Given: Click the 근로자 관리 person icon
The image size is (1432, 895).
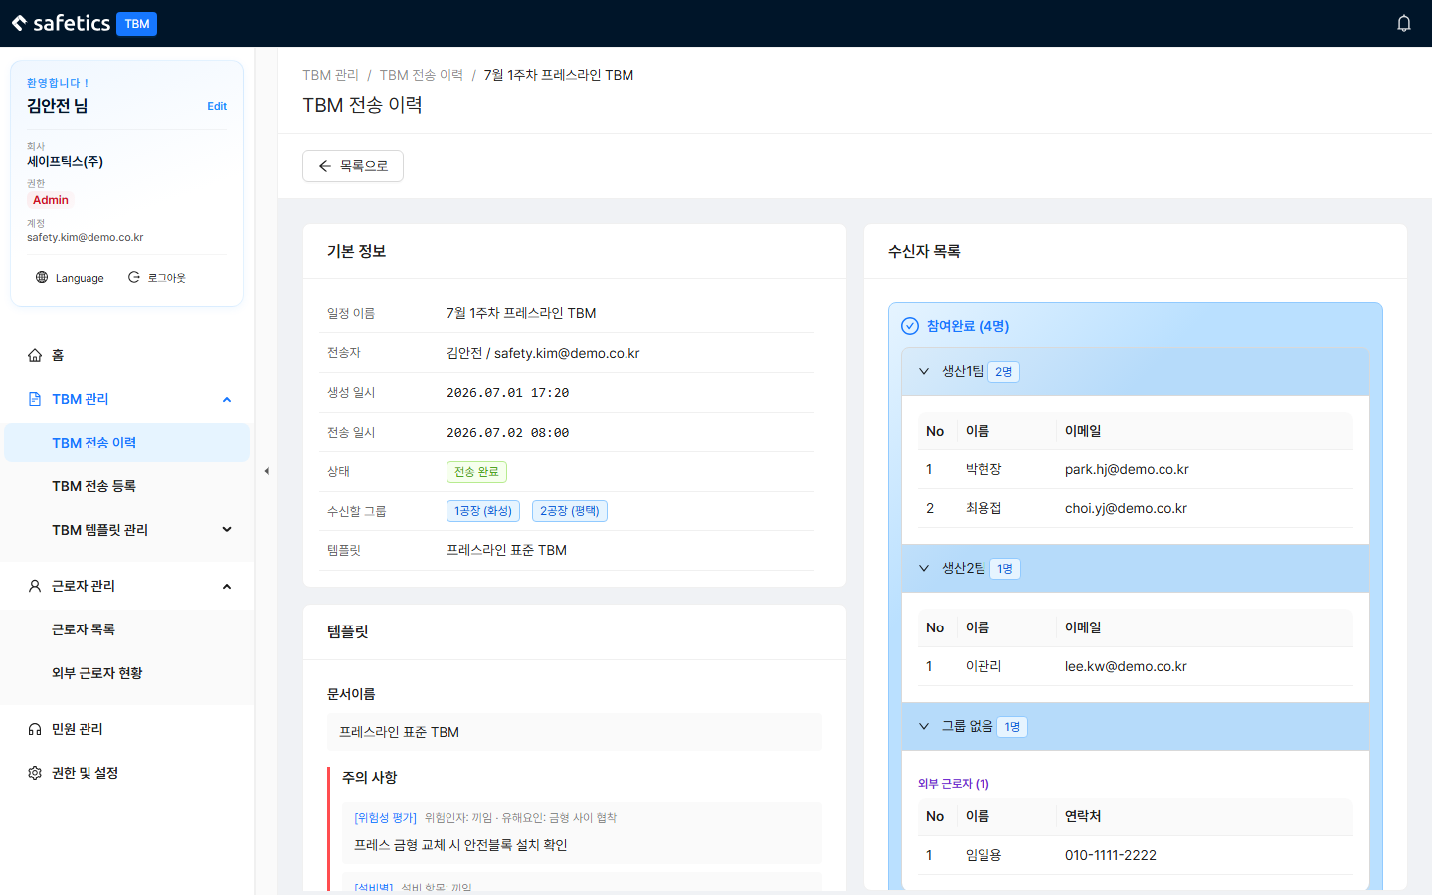Looking at the screenshot, I should coord(35,586).
